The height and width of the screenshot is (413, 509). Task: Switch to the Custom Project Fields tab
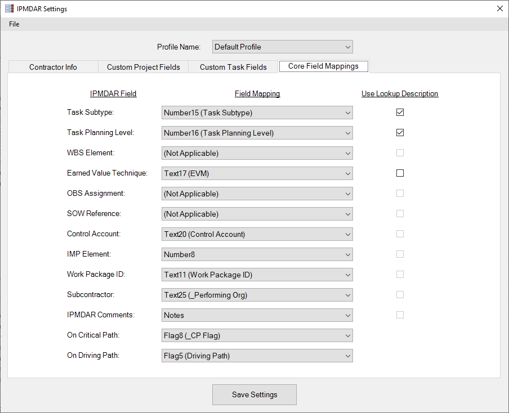[143, 67]
